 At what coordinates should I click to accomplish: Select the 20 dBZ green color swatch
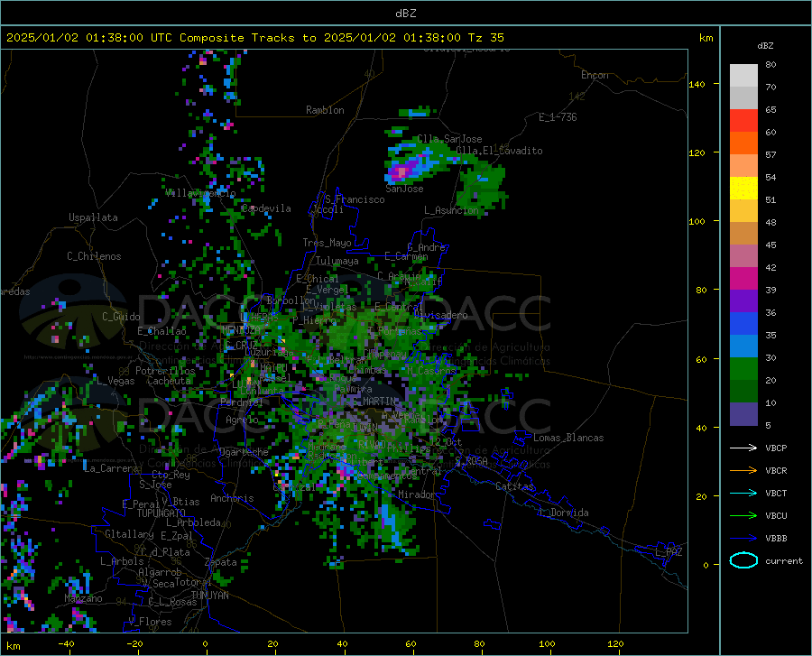tap(743, 369)
